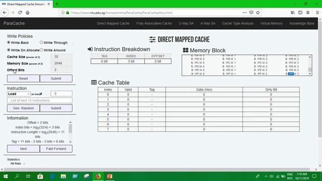Click the Offset Bits field
Screen dimensions: 322x181
[x=61, y=70]
